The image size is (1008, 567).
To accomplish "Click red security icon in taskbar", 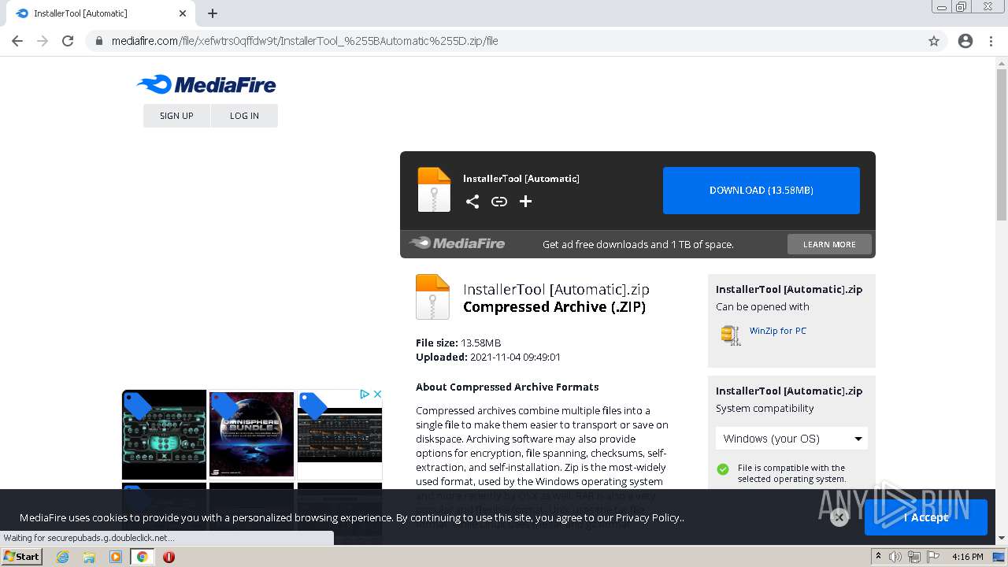I will point(169,557).
